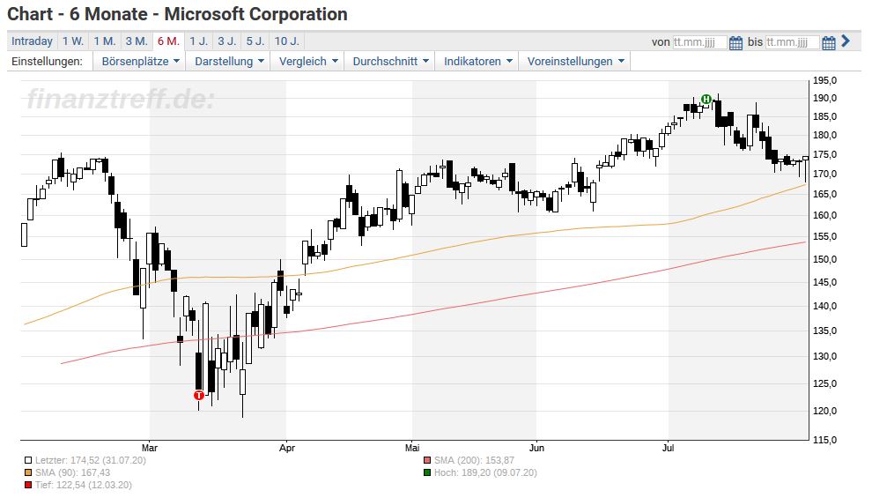Select the 1 J. timeframe tab
872x498 pixels.
click(x=198, y=41)
